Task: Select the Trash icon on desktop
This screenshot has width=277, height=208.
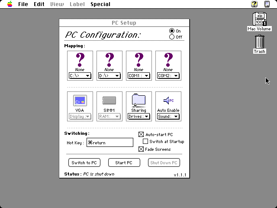Action: pyautogui.click(x=260, y=42)
